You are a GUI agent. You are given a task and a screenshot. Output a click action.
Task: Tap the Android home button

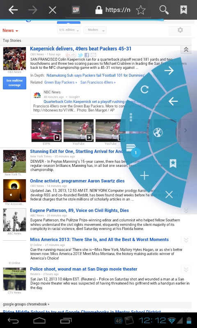(x=39, y=320)
